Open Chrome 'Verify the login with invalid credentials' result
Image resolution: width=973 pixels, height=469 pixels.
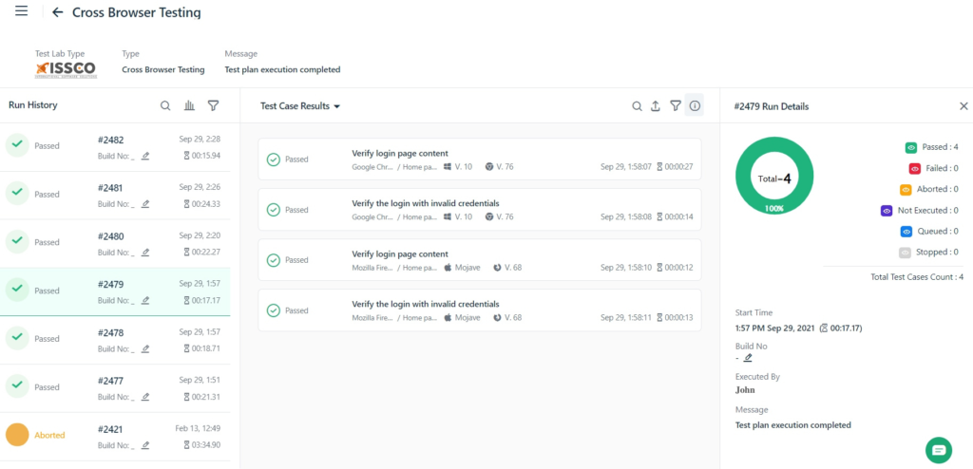(x=480, y=210)
